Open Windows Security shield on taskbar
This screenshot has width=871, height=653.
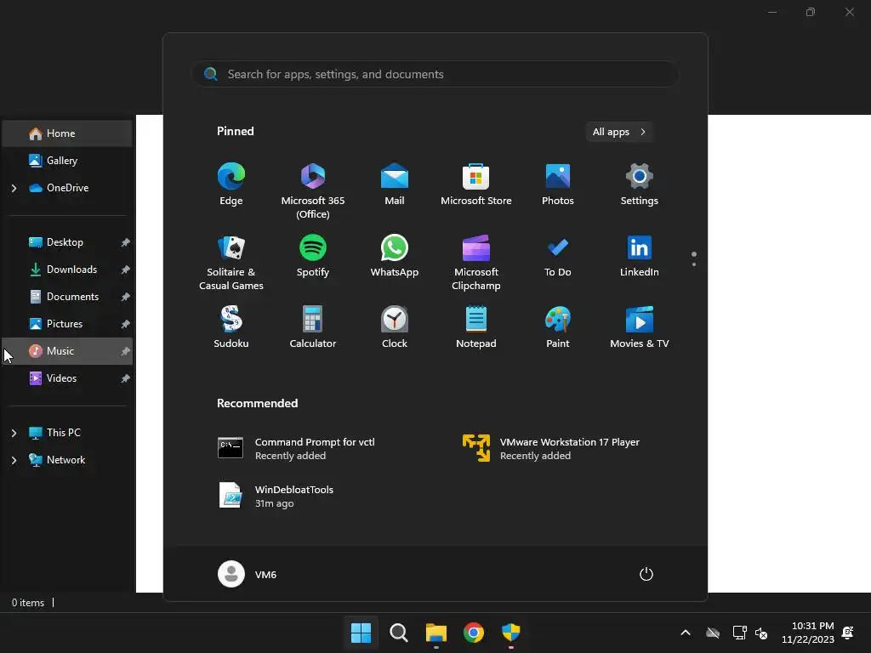511,633
